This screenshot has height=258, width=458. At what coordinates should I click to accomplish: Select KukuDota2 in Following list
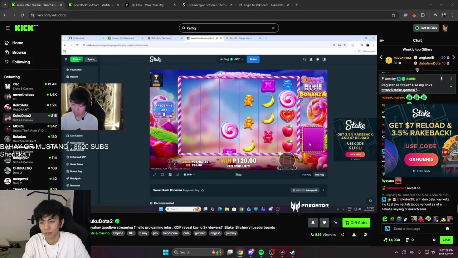30,118
